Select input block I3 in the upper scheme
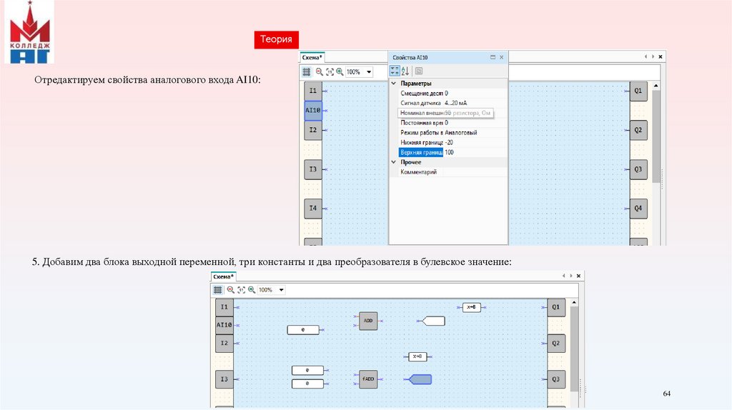This screenshot has height=410, width=732. pyautogui.click(x=313, y=169)
